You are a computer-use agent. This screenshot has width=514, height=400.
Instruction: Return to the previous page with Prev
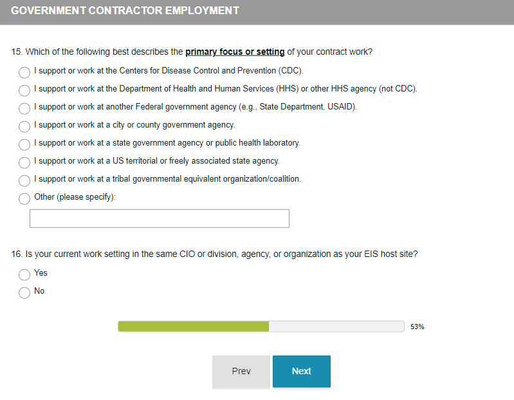241,371
